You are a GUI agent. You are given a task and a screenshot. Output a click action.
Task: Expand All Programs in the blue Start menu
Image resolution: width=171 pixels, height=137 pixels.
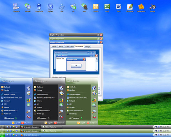click(10, 118)
